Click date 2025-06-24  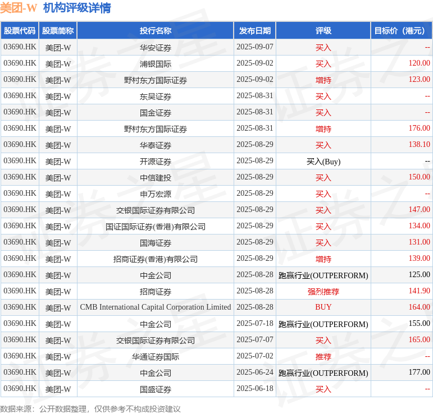pyautogui.click(x=255, y=372)
